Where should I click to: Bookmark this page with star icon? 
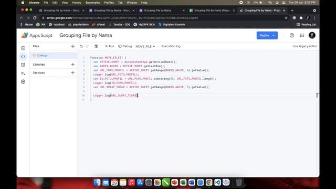click(x=286, y=18)
